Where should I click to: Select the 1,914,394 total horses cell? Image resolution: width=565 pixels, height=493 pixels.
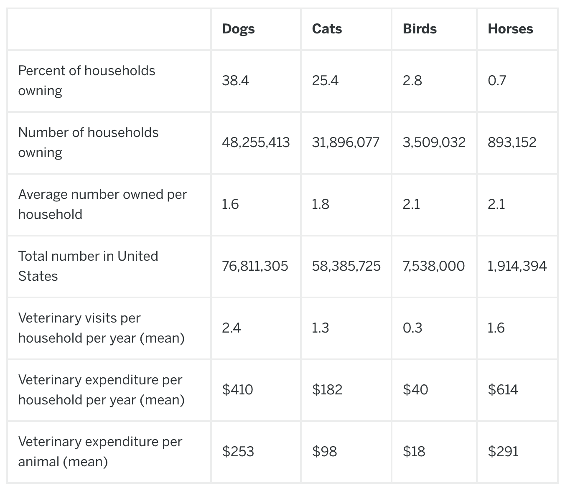517,266
